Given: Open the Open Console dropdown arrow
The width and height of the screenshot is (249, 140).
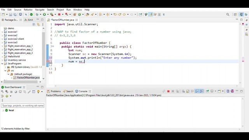Looking at the screenshot, I should point(223,91).
